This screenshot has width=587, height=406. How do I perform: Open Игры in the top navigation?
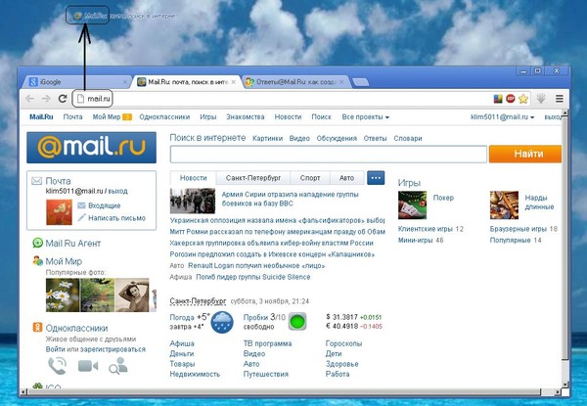tap(207, 117)
